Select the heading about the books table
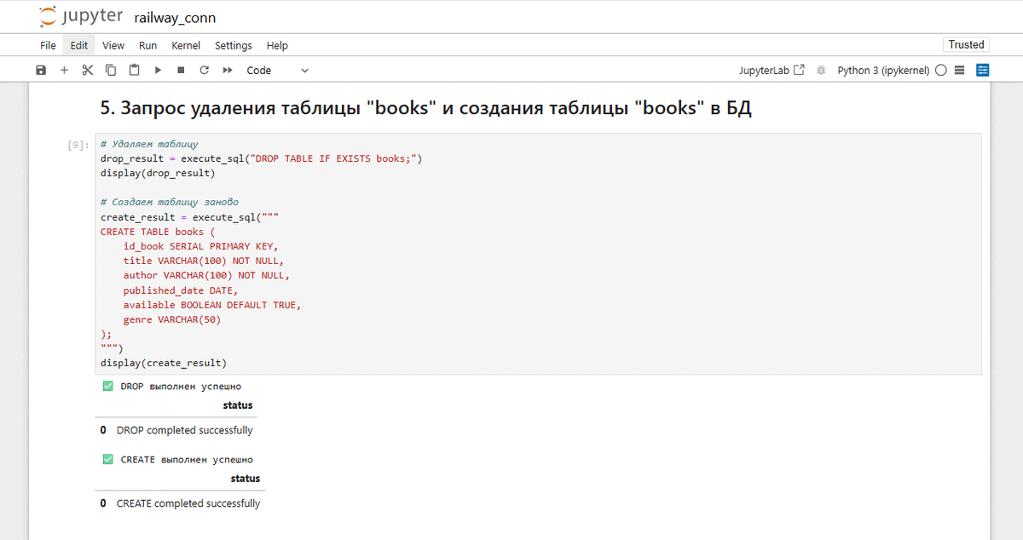This screenshot has width=1023, height=540. (x=425, y=108)
